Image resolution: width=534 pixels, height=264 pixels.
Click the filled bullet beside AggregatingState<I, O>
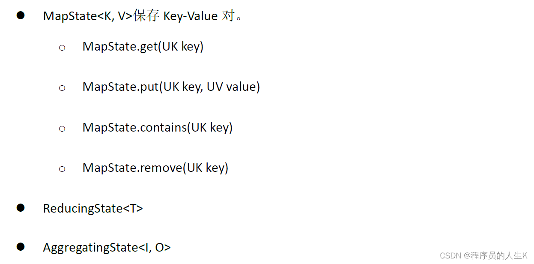click(21, 247)
